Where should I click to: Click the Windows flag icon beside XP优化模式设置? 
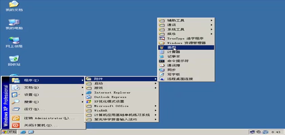tap(89, 102)
